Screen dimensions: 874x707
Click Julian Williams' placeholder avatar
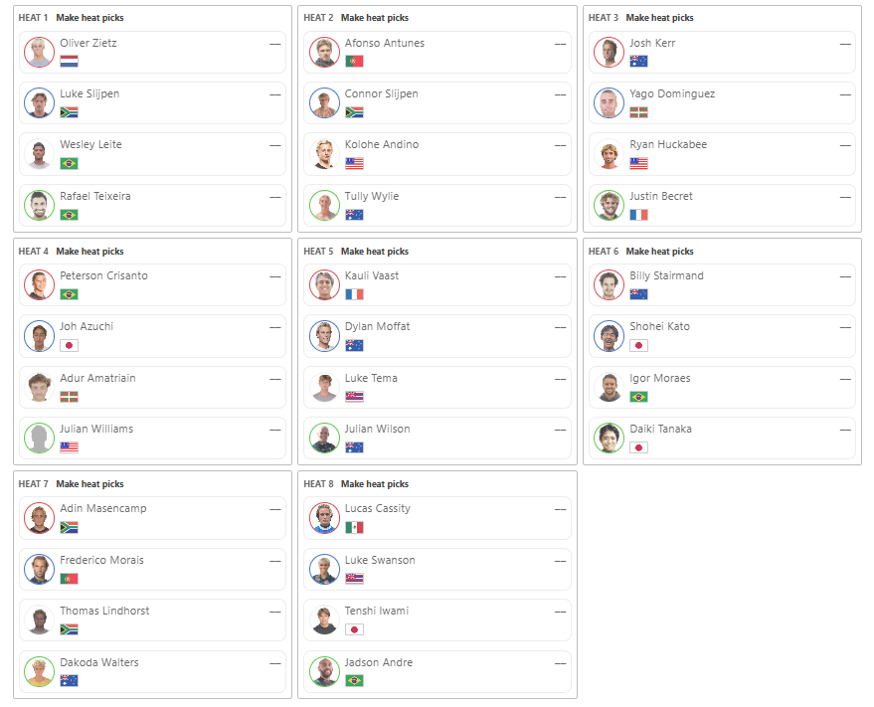pos(39,439)
